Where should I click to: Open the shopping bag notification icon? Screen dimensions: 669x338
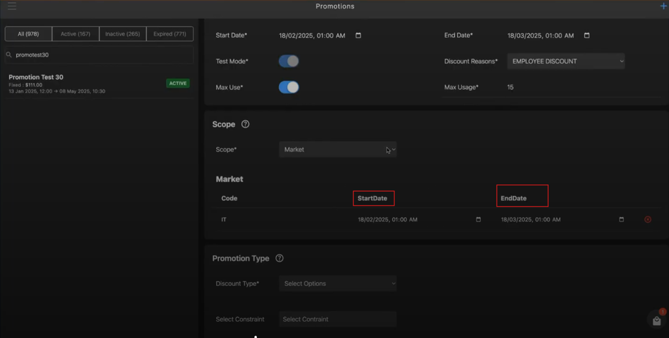(x=657, y=320)
